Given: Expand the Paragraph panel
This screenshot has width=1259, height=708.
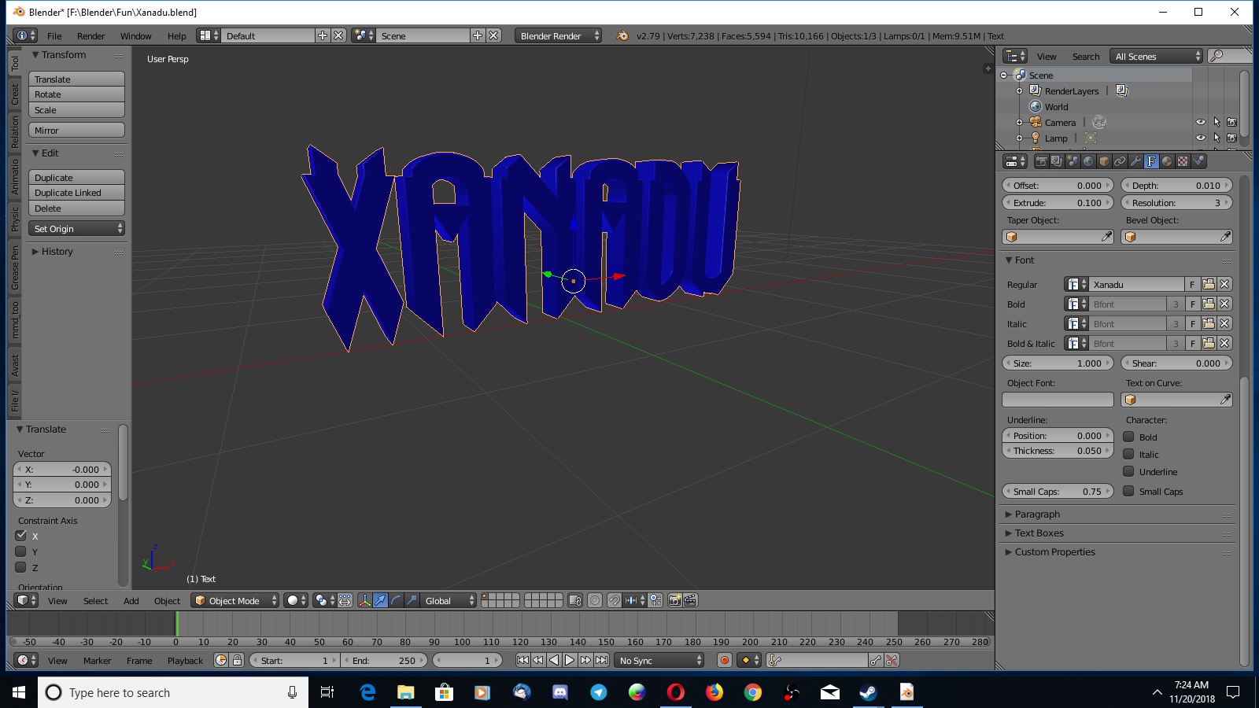Looking at the screenshot, I should (1037, 514).
